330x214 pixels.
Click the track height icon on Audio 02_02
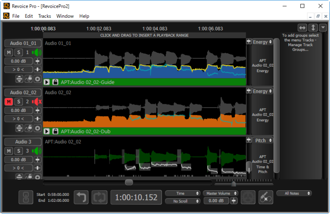point(19,128)
